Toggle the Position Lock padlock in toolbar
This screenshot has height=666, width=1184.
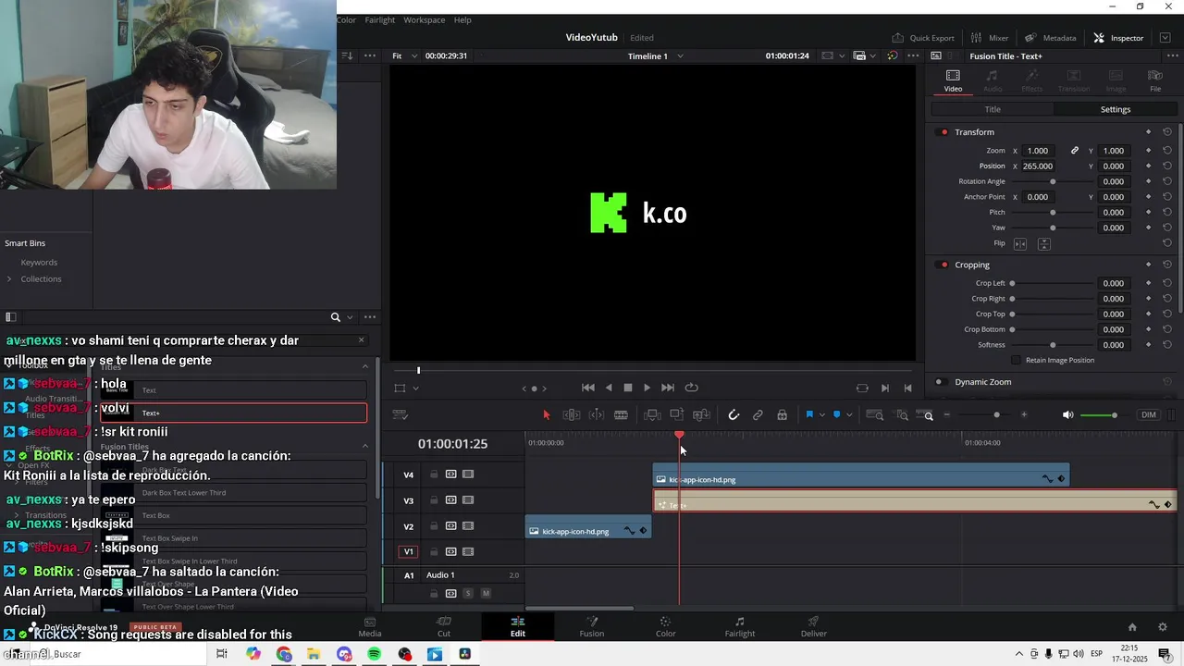click(782, 415)
